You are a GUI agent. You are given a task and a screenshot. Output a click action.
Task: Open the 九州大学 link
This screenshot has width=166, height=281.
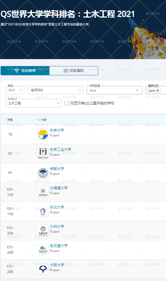[x=57, y=226]
